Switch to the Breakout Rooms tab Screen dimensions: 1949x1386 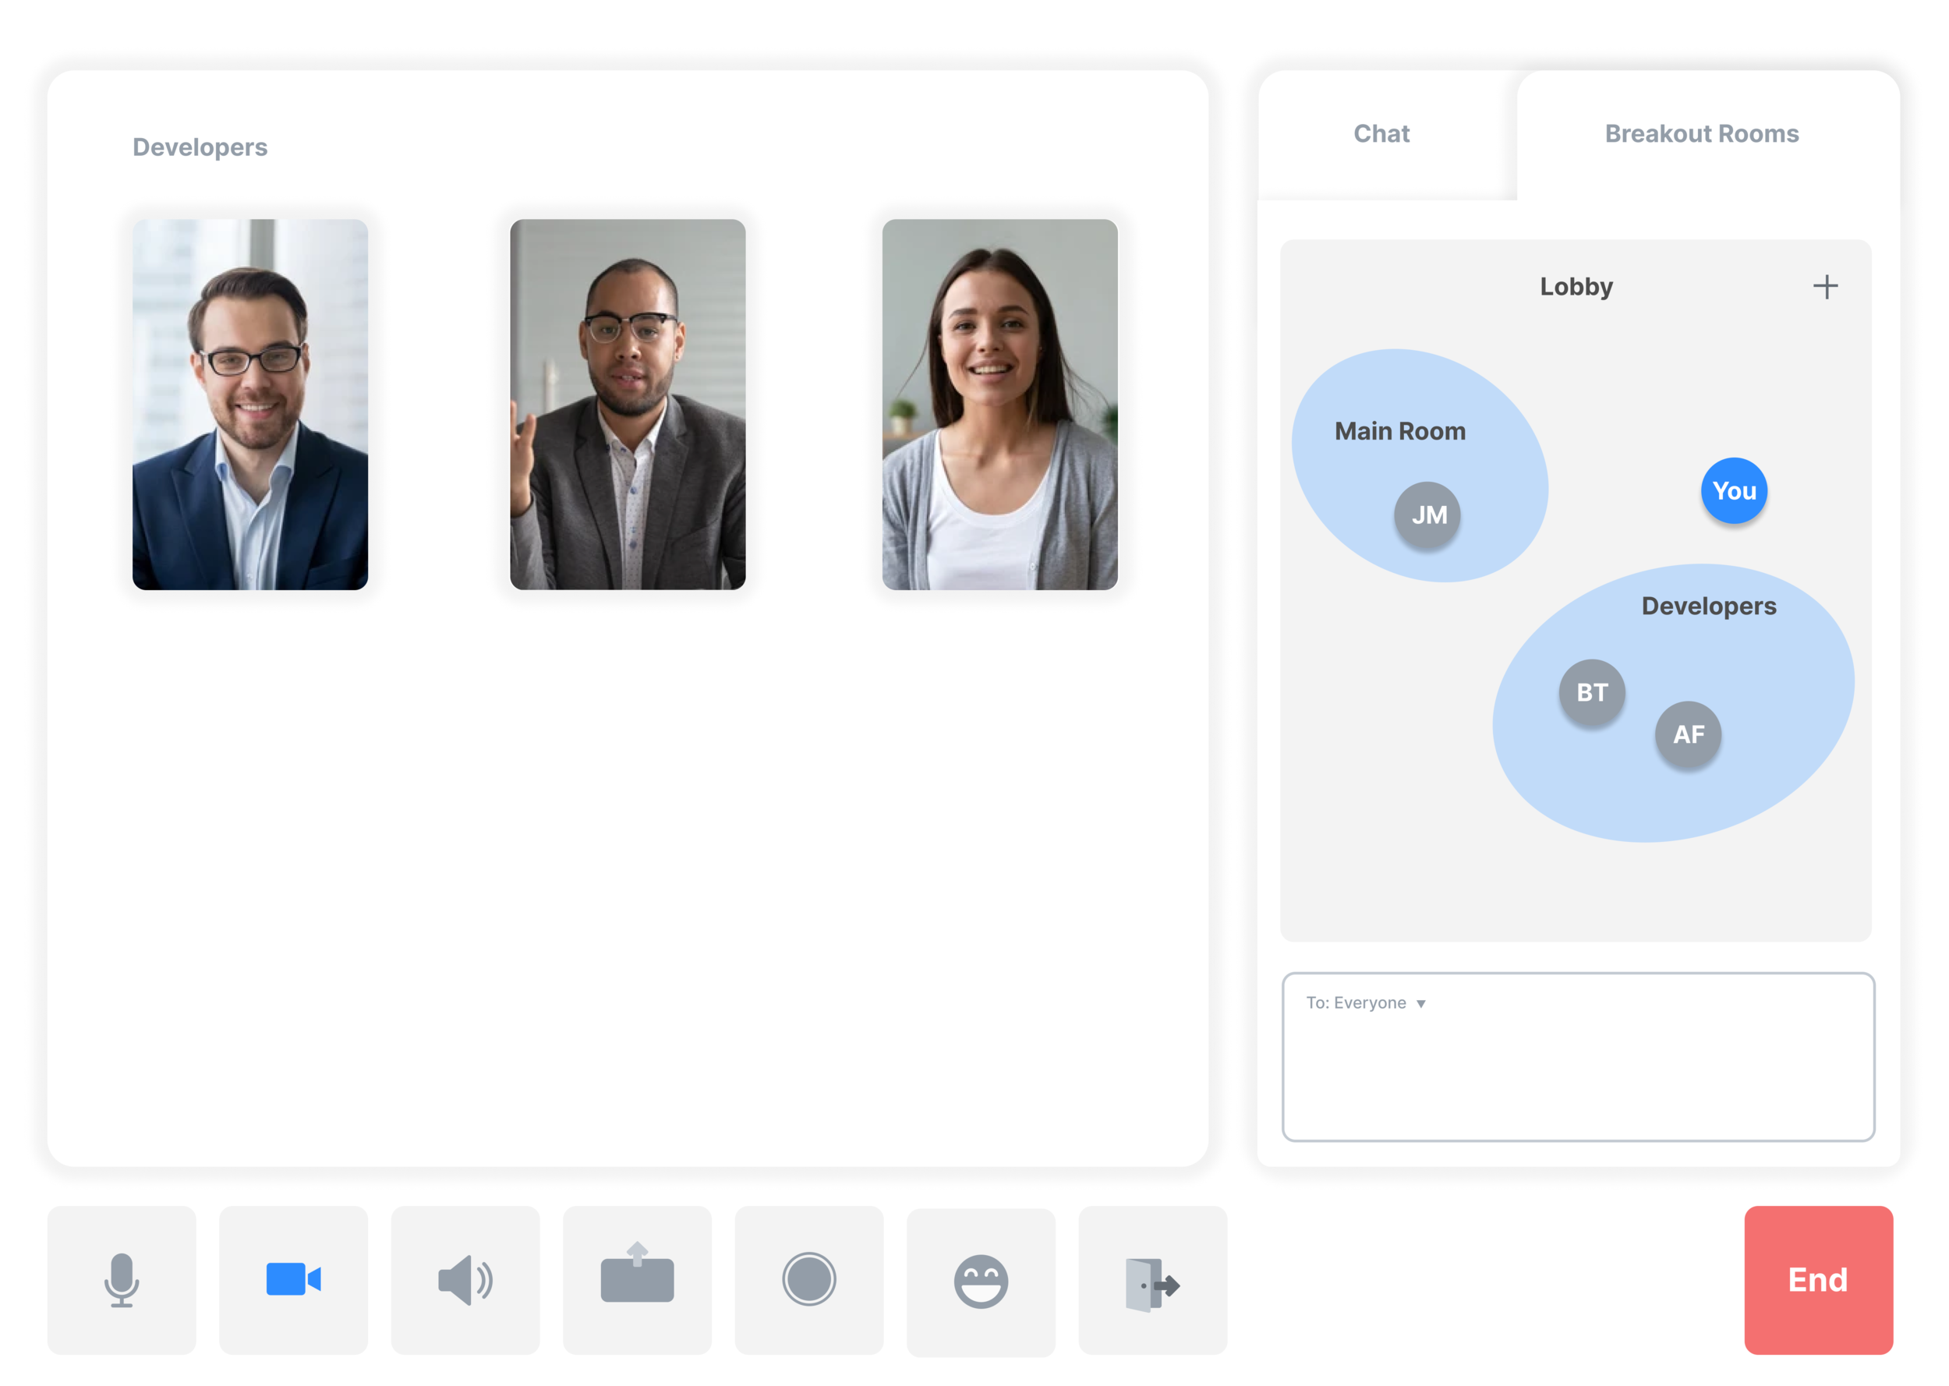point(1700,134)
